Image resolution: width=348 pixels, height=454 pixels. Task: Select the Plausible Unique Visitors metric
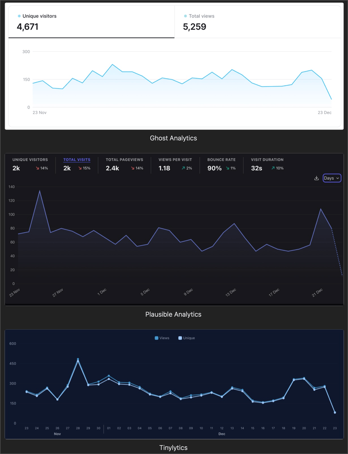click(x=30, y=164)
